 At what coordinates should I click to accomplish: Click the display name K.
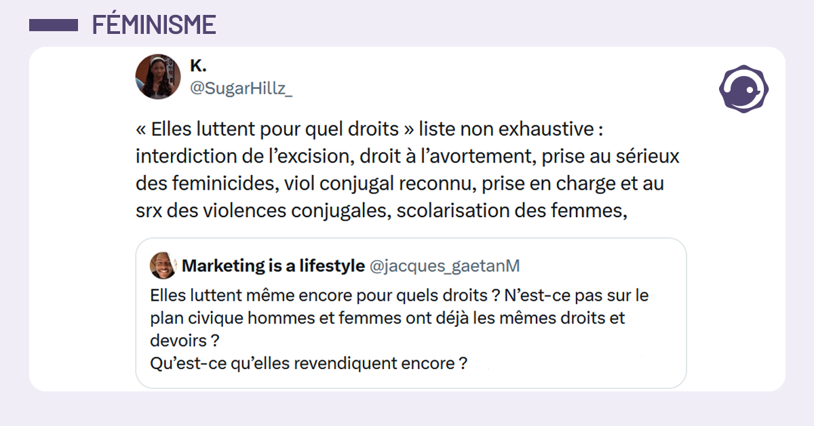coord(198,66)
